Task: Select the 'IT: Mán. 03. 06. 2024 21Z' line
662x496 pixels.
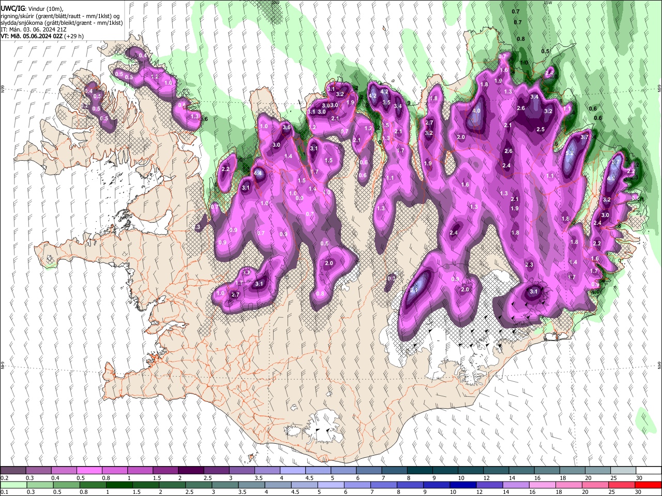Action: [34, 29]
